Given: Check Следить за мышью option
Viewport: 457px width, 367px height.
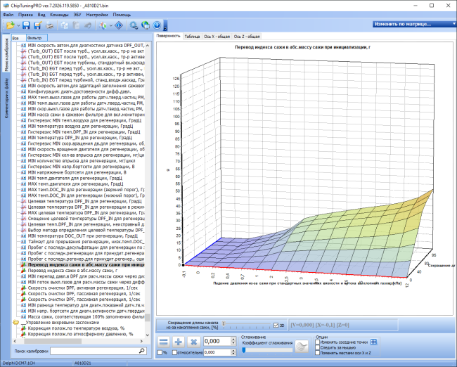Looking at the screenshot, I should pyautogui.click(x=318, y=347).
